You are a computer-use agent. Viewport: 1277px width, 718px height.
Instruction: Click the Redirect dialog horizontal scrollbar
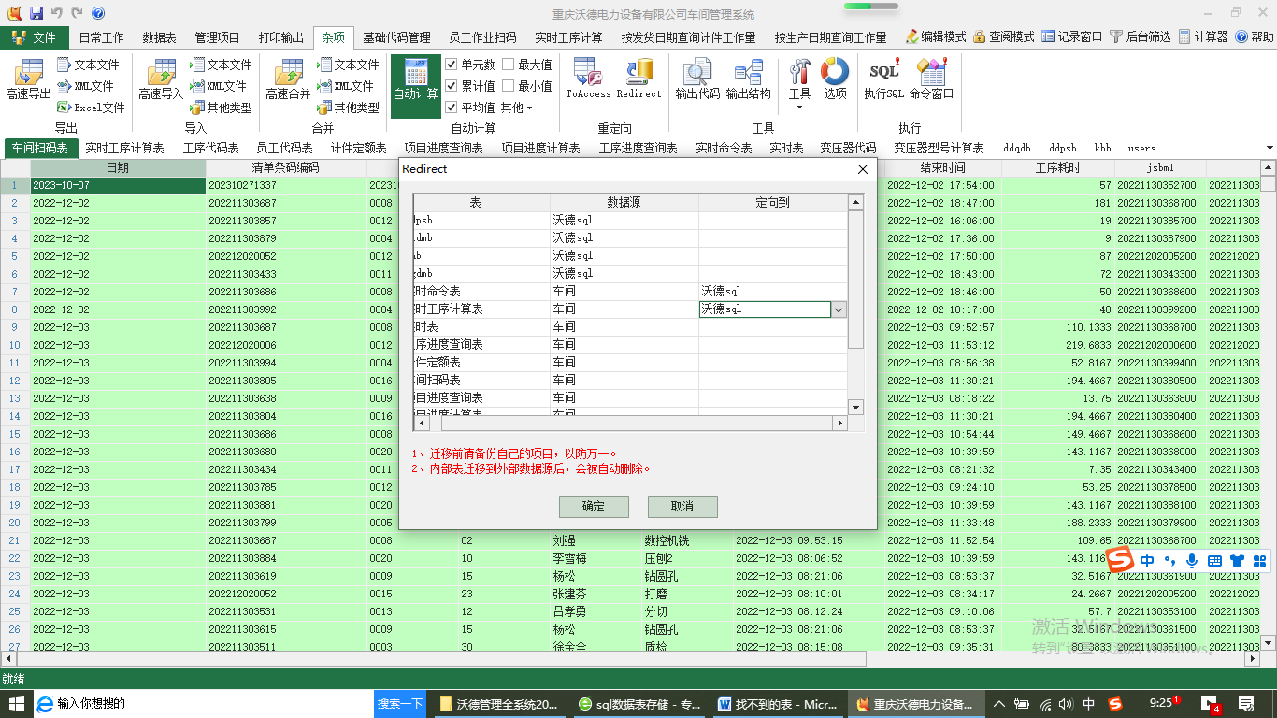(630, 424)
